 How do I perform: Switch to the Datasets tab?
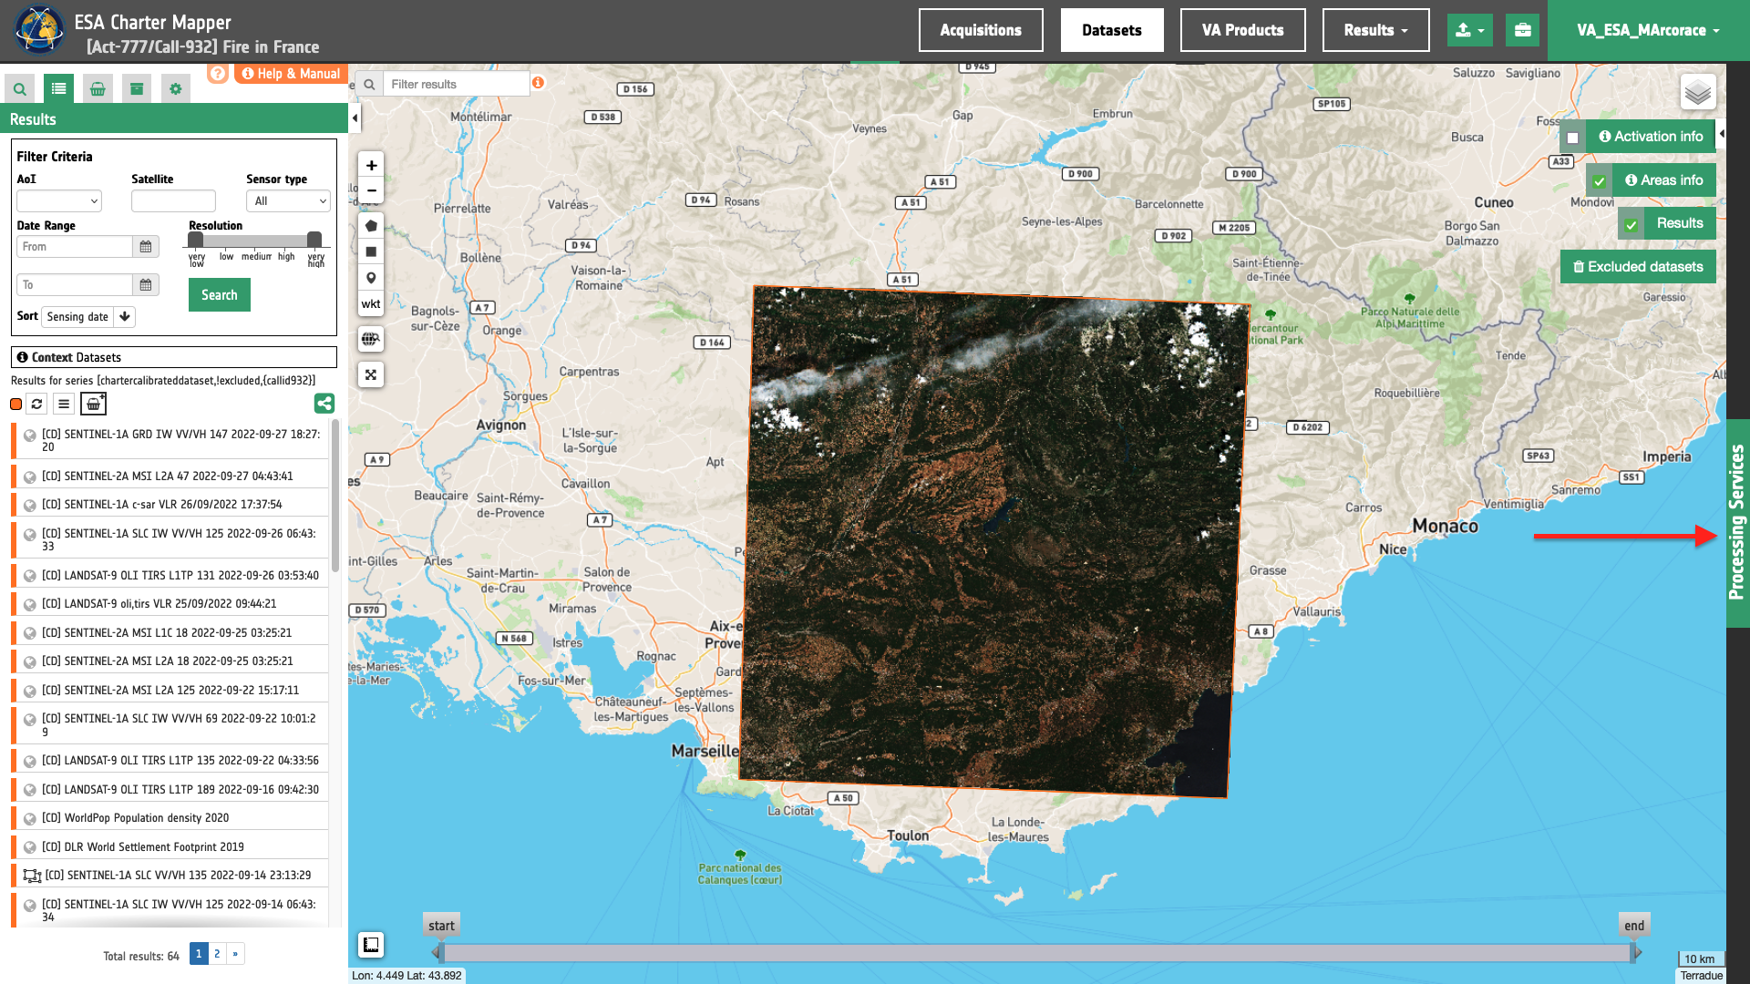coord(1112,30)
